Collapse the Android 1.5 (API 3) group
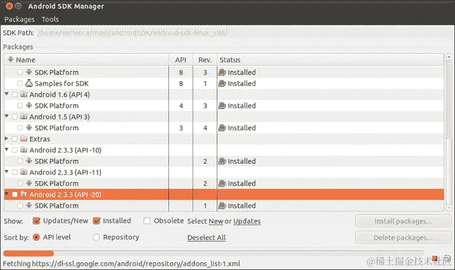This screenshot has width=455, height=270. pos(6,116)
